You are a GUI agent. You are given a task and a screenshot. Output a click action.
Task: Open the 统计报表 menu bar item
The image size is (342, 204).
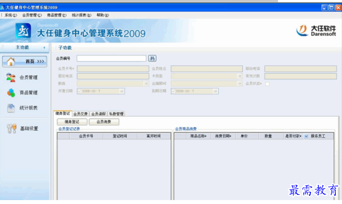tap(81, 15)
